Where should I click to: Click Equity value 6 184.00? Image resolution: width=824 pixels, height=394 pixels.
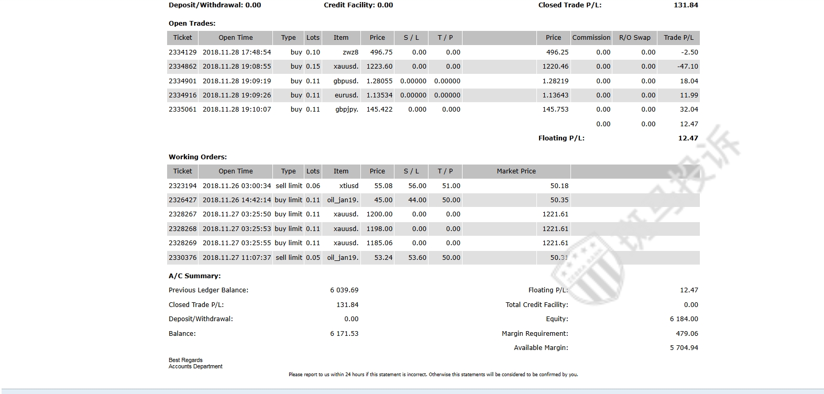tap(684, 319)
